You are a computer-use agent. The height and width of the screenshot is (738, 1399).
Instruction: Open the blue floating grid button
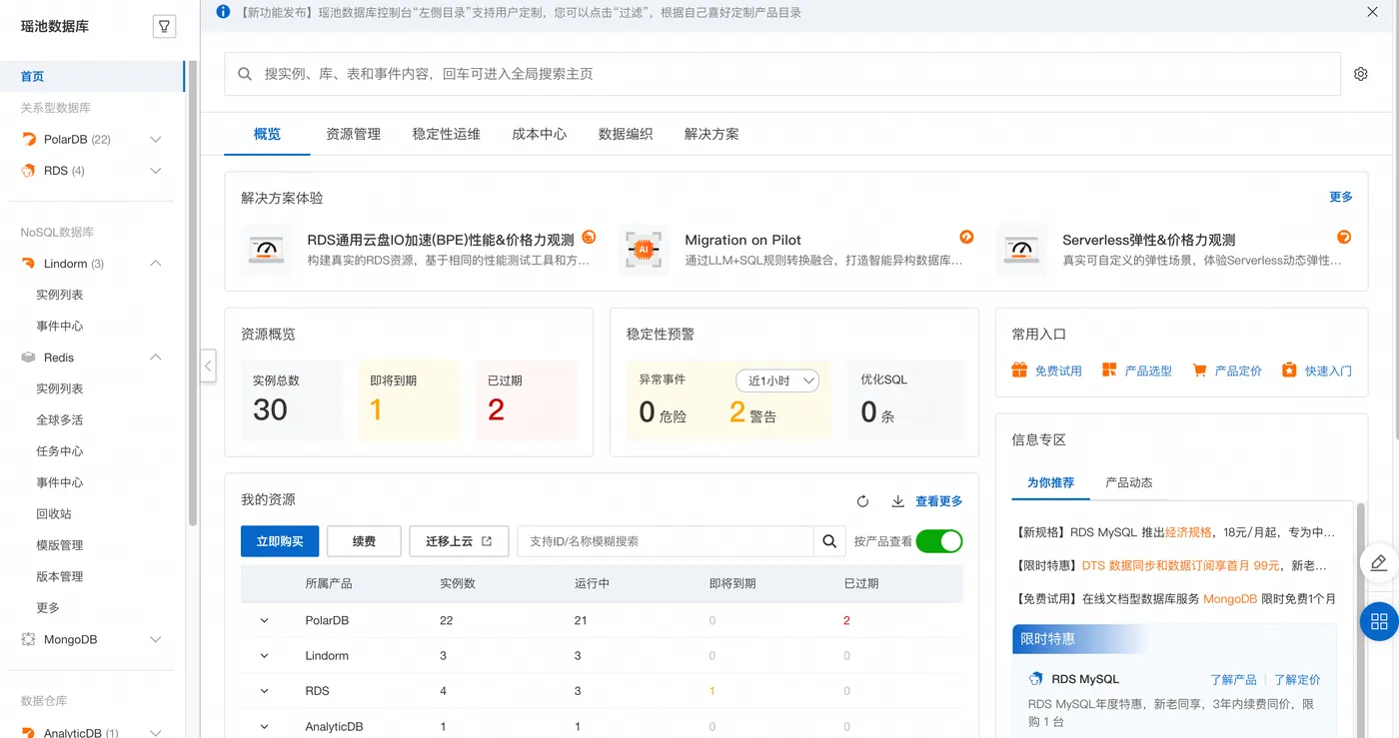click(x=1379, y=622)
